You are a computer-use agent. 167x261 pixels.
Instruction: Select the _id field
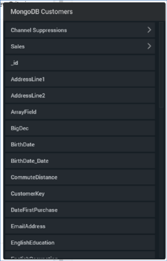pos(80,63)
